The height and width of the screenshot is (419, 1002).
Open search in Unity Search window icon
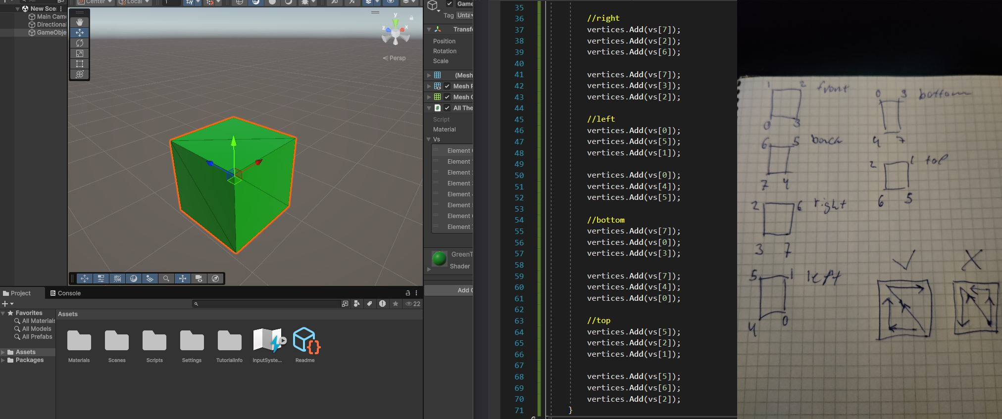345,304
